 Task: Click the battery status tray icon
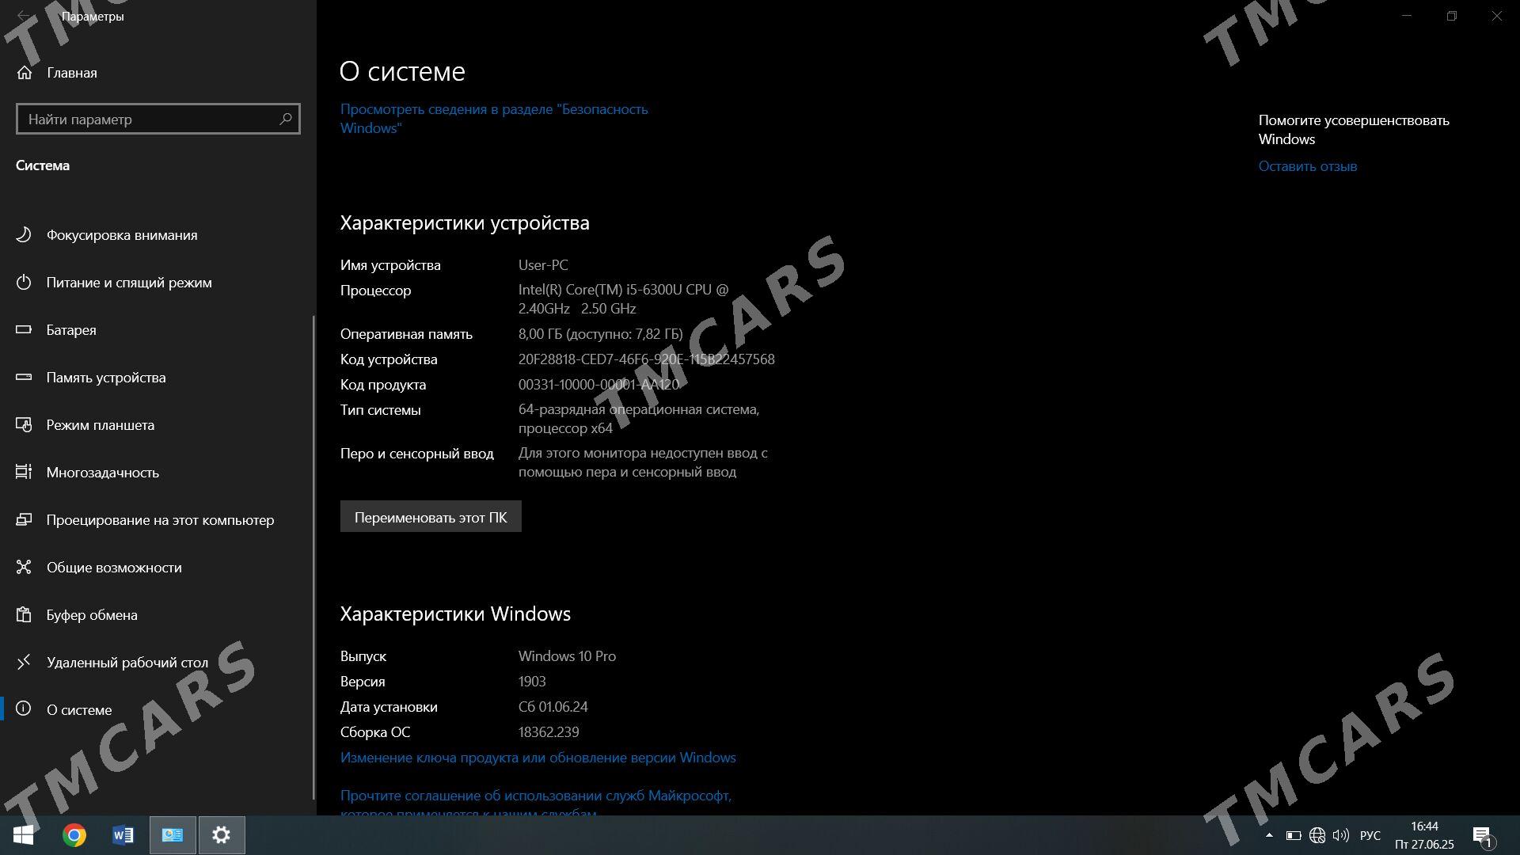coord(1294,835)
